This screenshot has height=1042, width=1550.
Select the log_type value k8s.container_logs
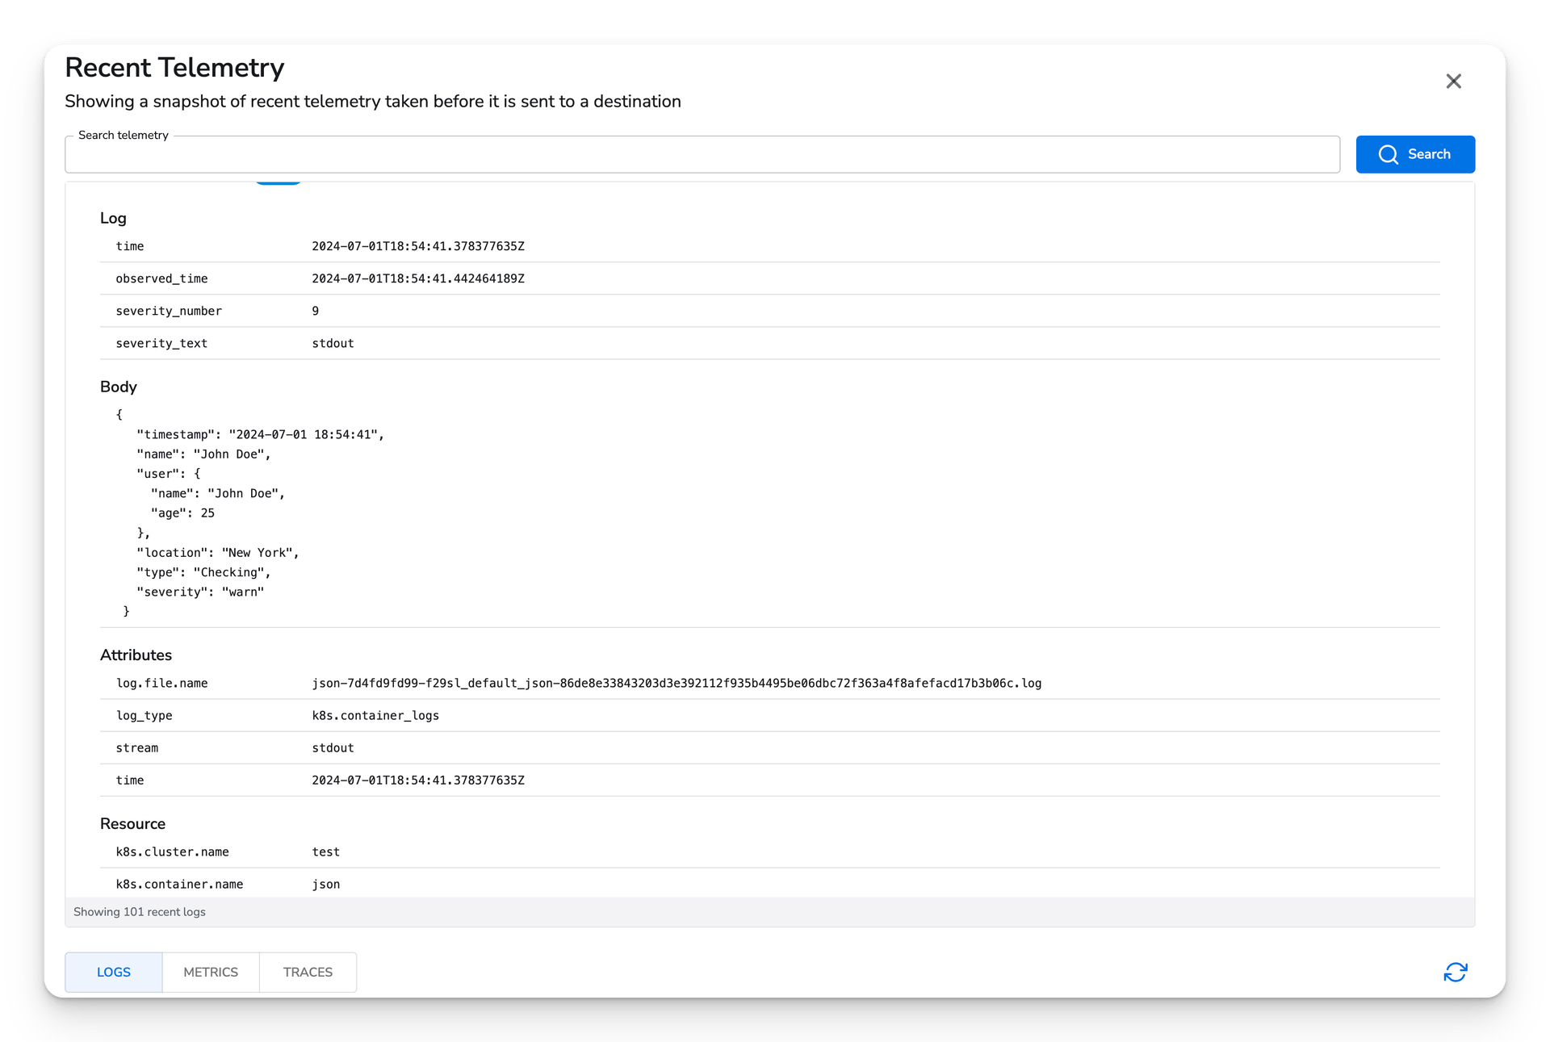pyautogui.click(x=375, y=715)
